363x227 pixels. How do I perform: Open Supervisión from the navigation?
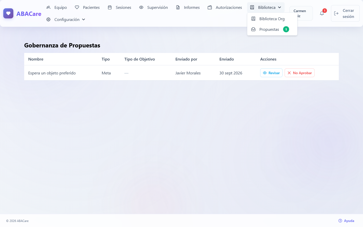154,7
